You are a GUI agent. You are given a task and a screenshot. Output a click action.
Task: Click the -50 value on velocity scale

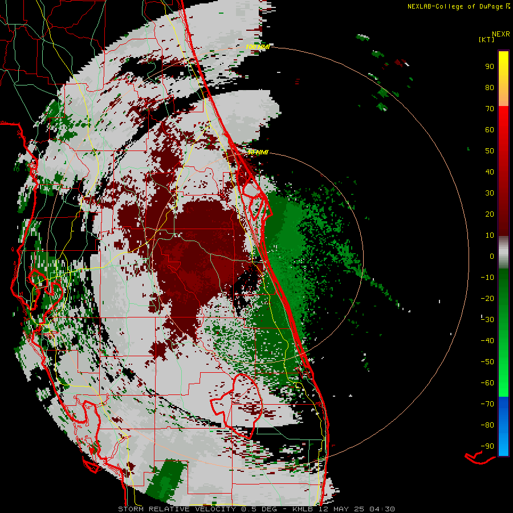click(487, 362)
